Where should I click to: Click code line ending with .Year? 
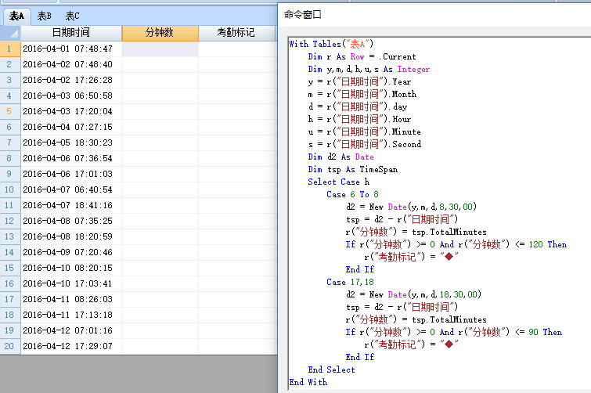coord(359,81)
